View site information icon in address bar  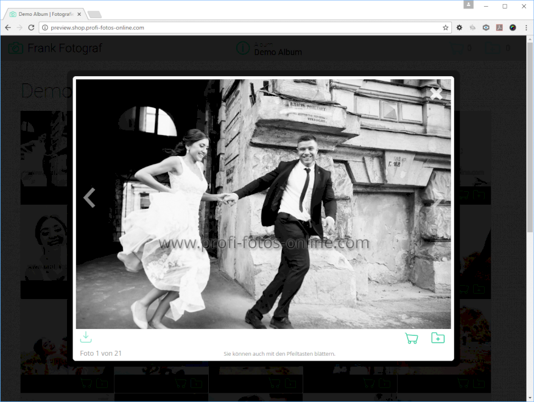click(x=45, y=27)
